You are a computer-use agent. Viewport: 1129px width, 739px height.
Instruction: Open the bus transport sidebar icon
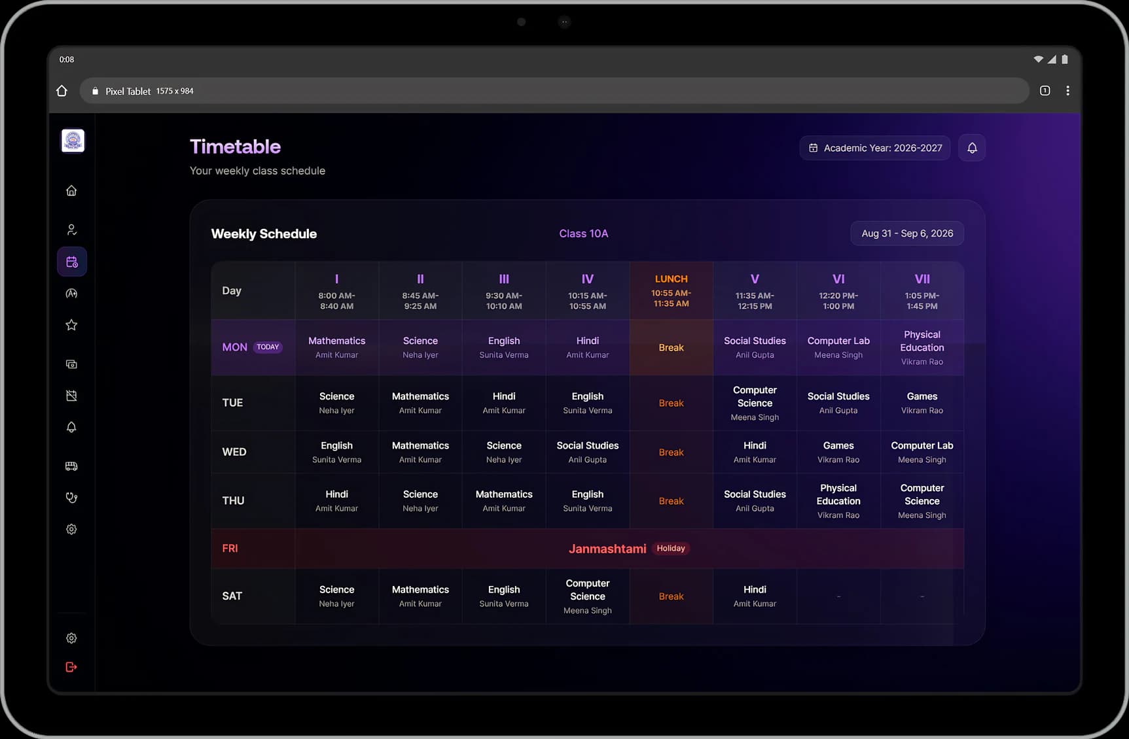pyautogui.click(x=71, y=466)
